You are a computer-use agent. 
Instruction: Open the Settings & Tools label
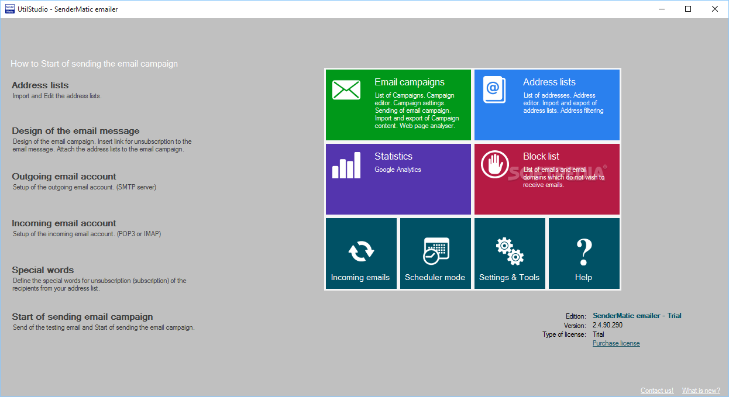509,278
